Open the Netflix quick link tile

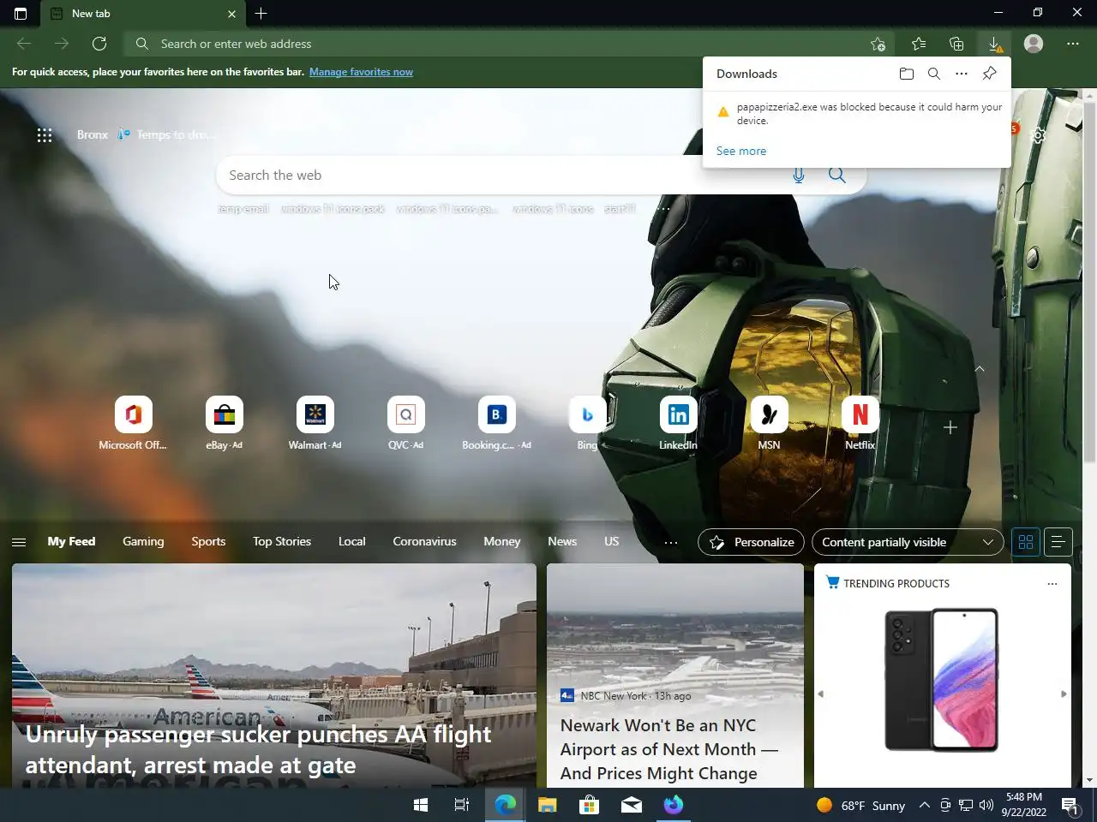point(860,424)
